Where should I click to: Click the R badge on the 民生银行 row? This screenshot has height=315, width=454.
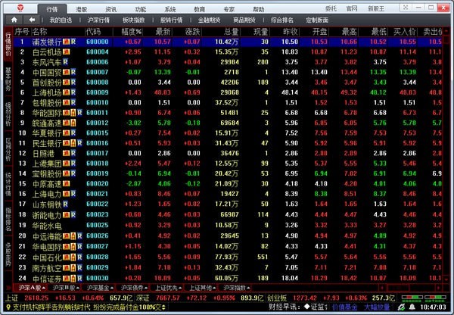tap(79, 143)
